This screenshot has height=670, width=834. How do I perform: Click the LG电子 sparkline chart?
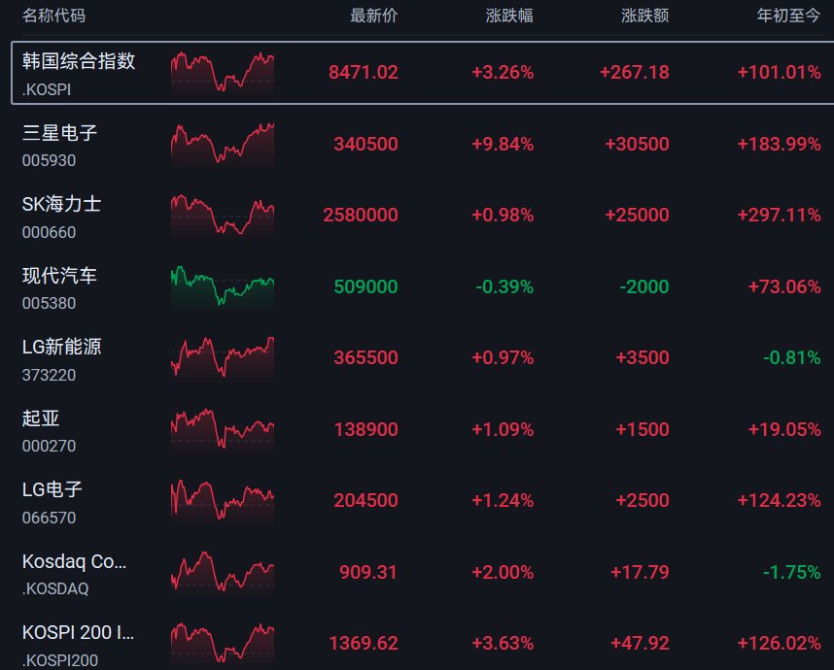point(223,500)
